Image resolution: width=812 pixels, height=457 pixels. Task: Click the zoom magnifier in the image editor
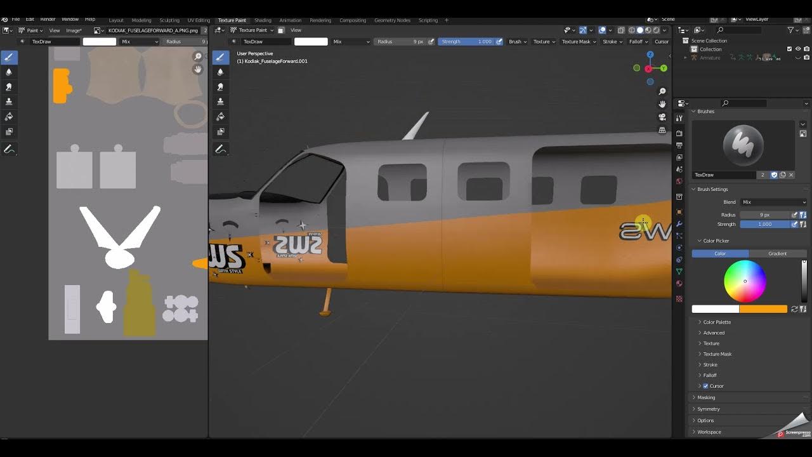pos(198,56)
